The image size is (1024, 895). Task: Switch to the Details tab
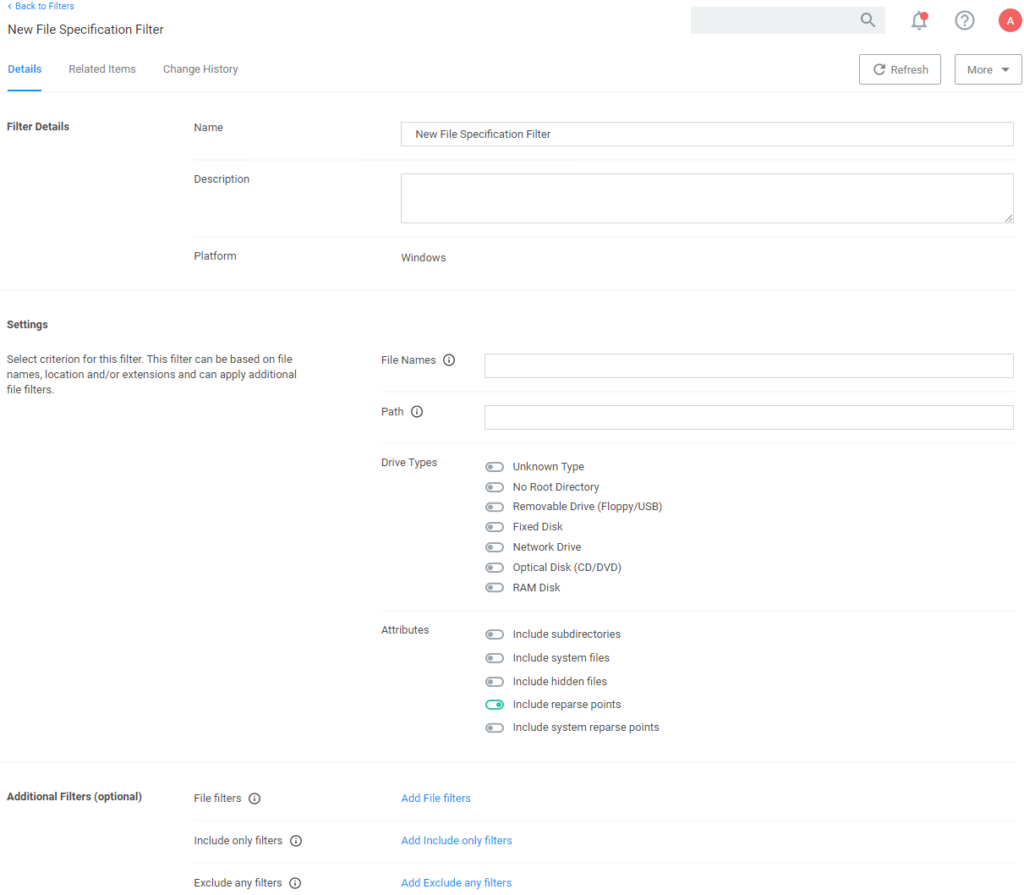[x=25, y=69]
